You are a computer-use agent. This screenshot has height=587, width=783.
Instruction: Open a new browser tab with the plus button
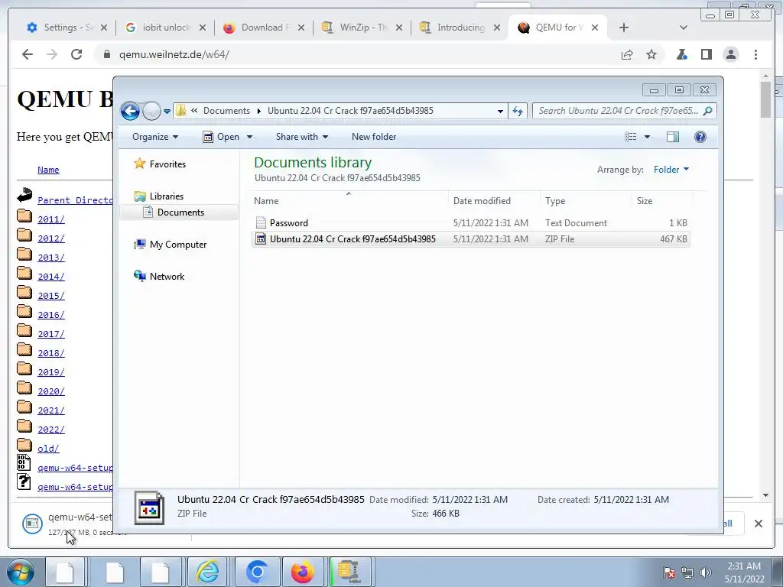pyautogui.click(x=624, y=28)
